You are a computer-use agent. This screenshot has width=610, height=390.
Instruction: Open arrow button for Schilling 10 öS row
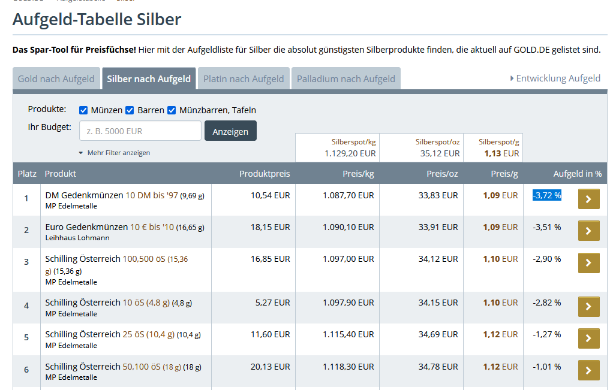[588, 307]
